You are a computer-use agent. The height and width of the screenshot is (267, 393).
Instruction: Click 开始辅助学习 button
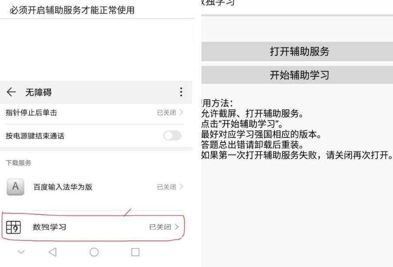(297, 75)
